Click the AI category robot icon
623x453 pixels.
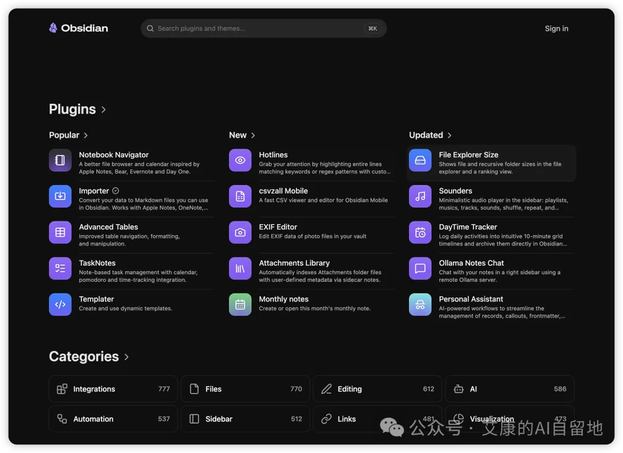tap(459, 389)
